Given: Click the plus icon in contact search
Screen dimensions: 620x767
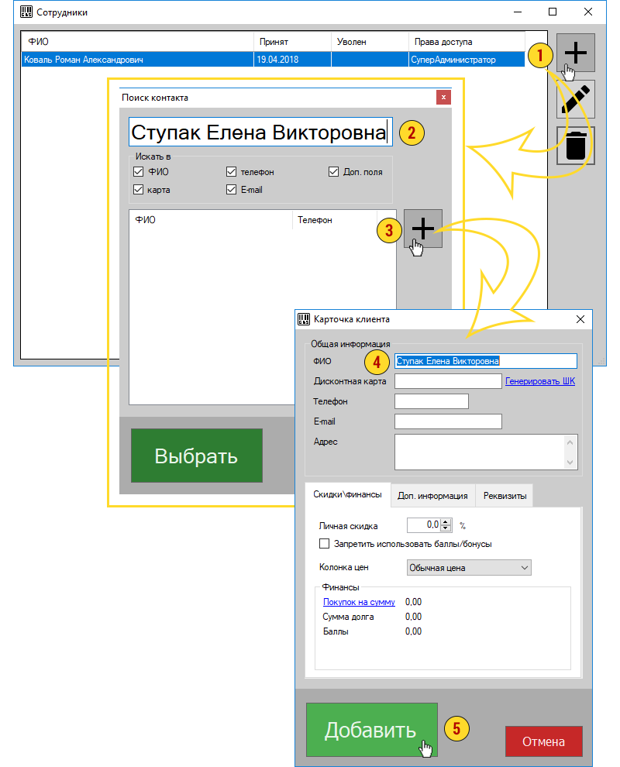Looking at the screenshot, I should pyautogui.click(x=423, y=229).
